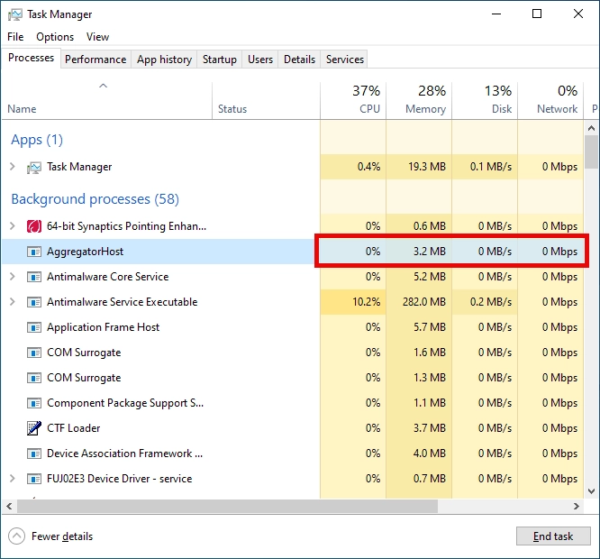Switch to the Performance tab
Screen dimensions: 600x559
95,60
